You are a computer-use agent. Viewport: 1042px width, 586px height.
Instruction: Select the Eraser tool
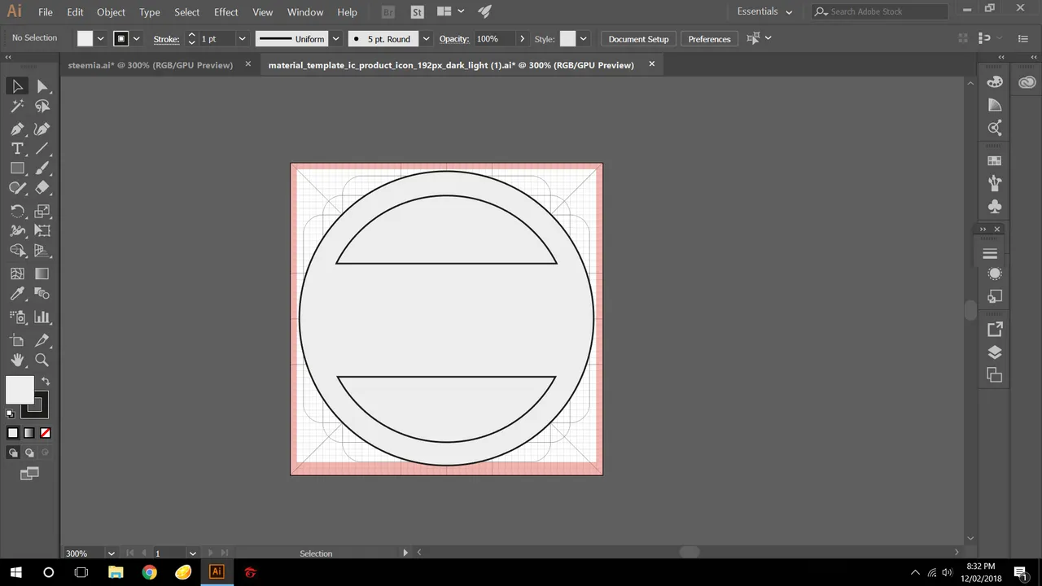(42, 188)
